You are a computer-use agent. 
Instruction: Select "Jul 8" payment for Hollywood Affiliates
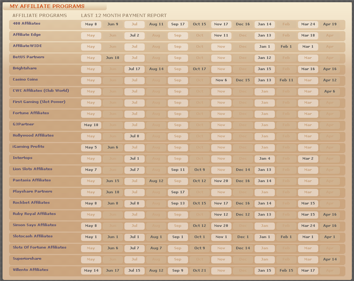(135, 137)
